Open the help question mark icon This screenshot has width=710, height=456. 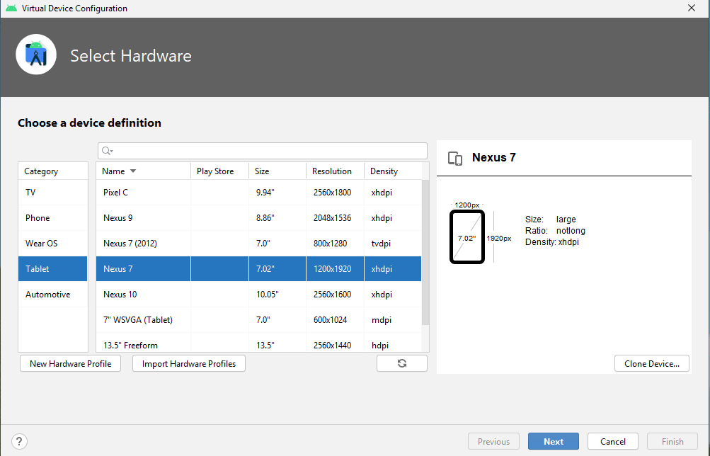pyautogui.click(x=20, y=441)
